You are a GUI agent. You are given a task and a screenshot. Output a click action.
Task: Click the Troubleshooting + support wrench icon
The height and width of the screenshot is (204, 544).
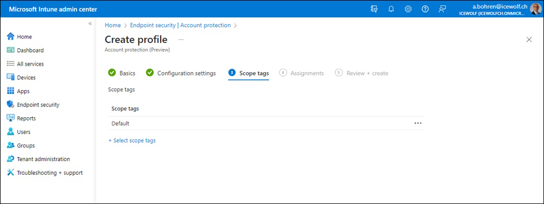10,173
